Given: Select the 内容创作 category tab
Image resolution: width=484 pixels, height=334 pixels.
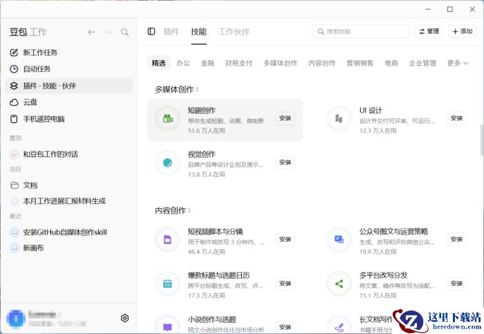Looking at the screenshot, I should pyautogui.click(x=322, y=63).
